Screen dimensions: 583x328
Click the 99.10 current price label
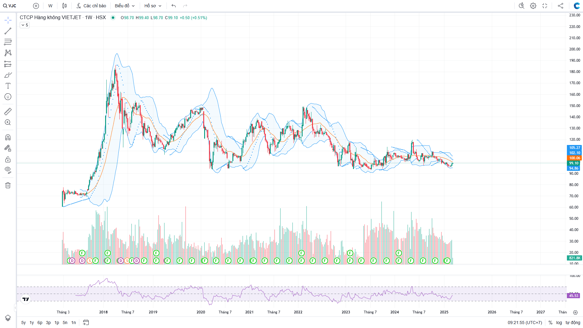(574, 163)
